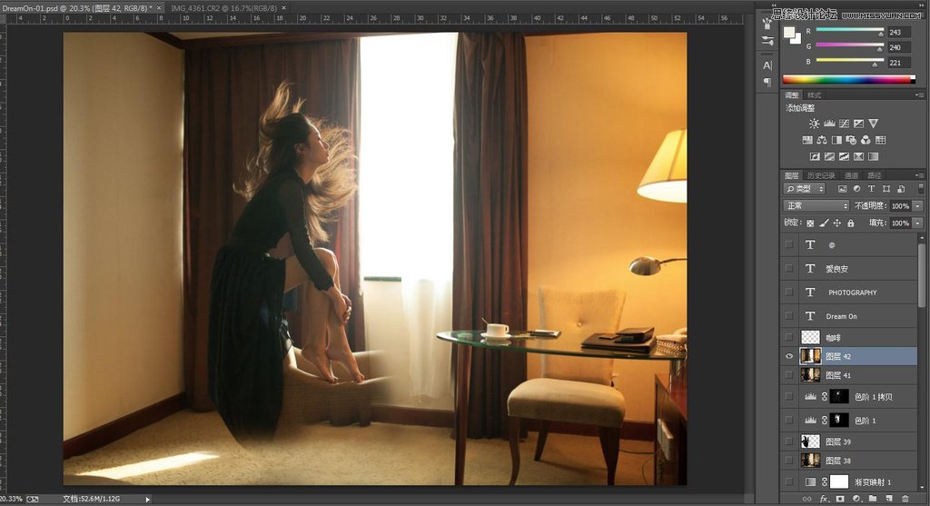930x506 pixels.
Task: Open the Layers panel flyout menu
Action: pos(919,175)
